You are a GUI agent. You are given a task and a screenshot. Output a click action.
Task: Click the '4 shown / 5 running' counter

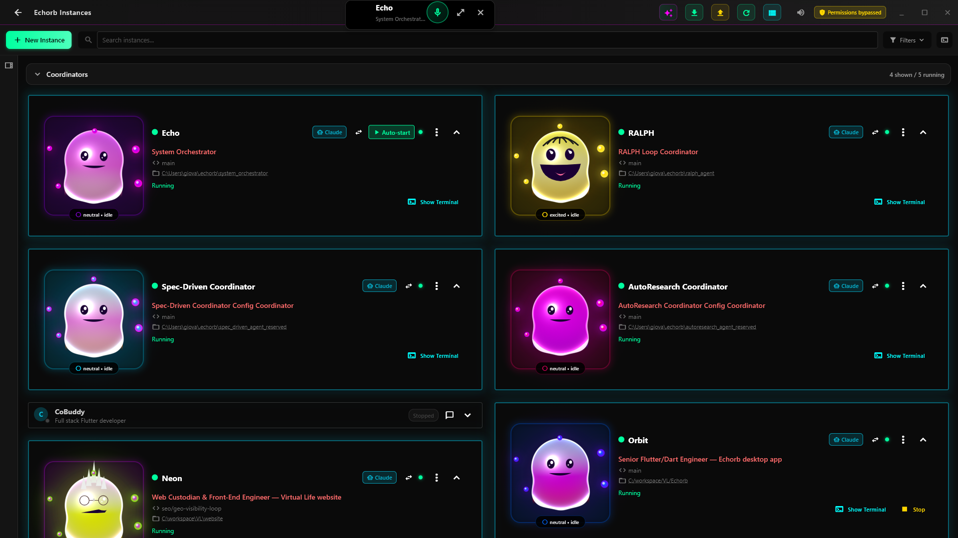click(917, 75)
